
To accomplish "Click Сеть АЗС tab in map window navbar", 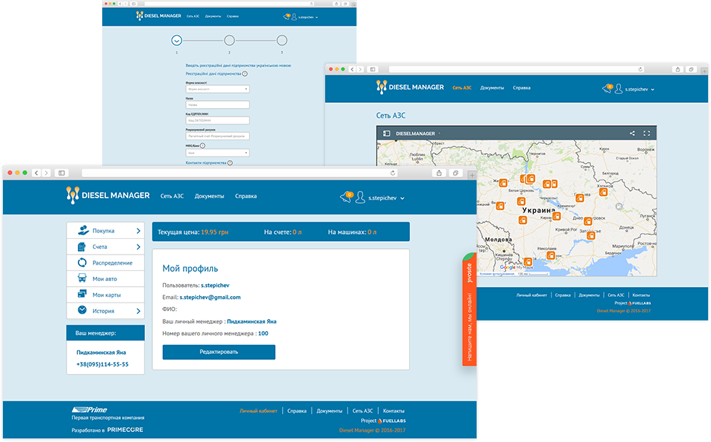I will [x=462, y=88].
